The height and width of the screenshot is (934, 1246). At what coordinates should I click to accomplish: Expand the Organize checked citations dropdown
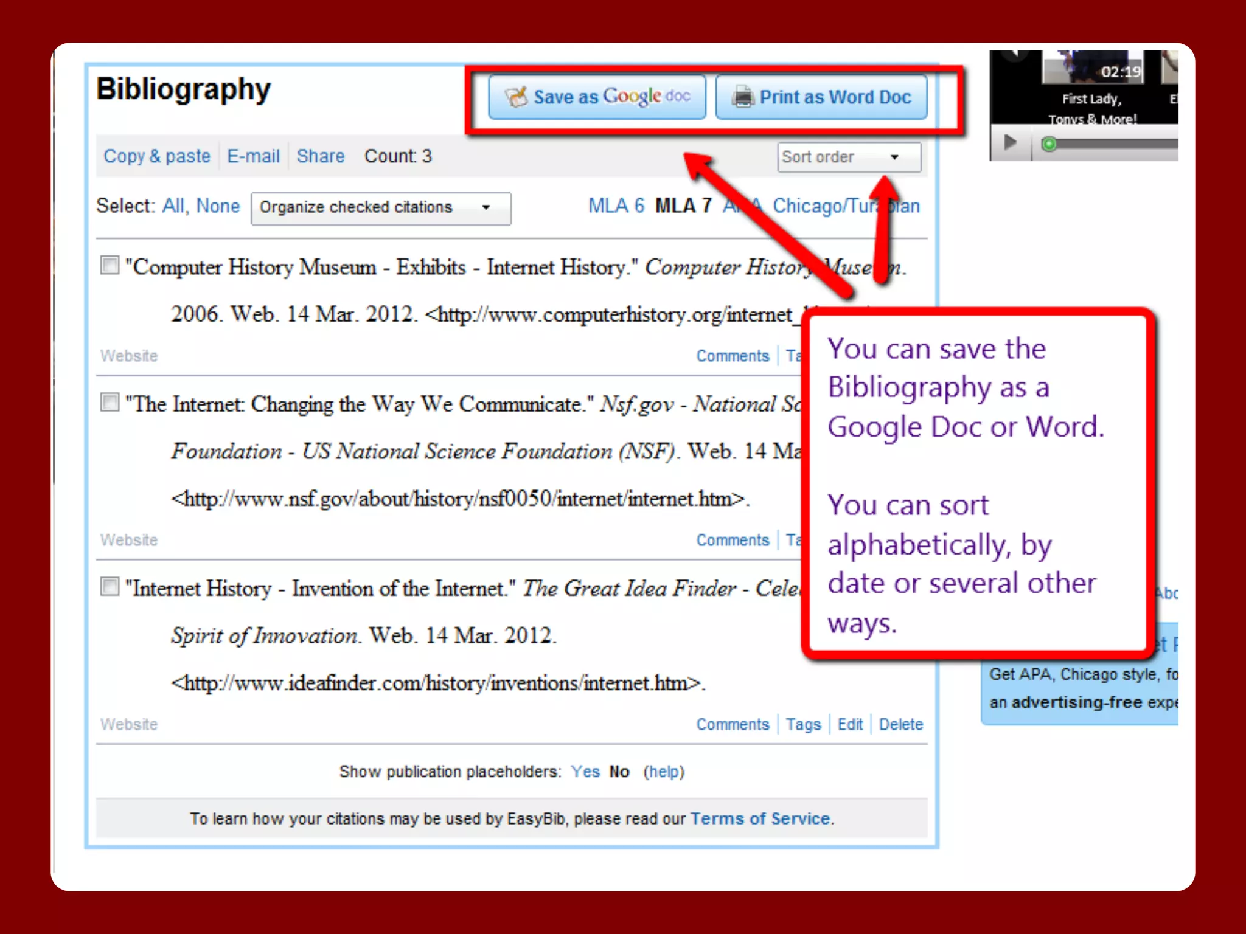[x=381, y=208]
